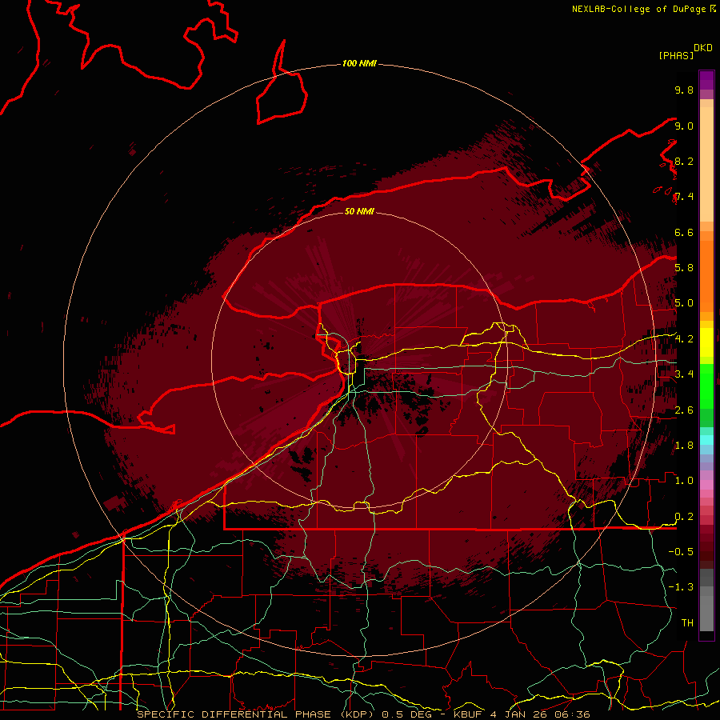The width and height of the screenshot is (720, 720).
Task: Click the 9.0 value on color scale
Action: [x=684, y=126]
